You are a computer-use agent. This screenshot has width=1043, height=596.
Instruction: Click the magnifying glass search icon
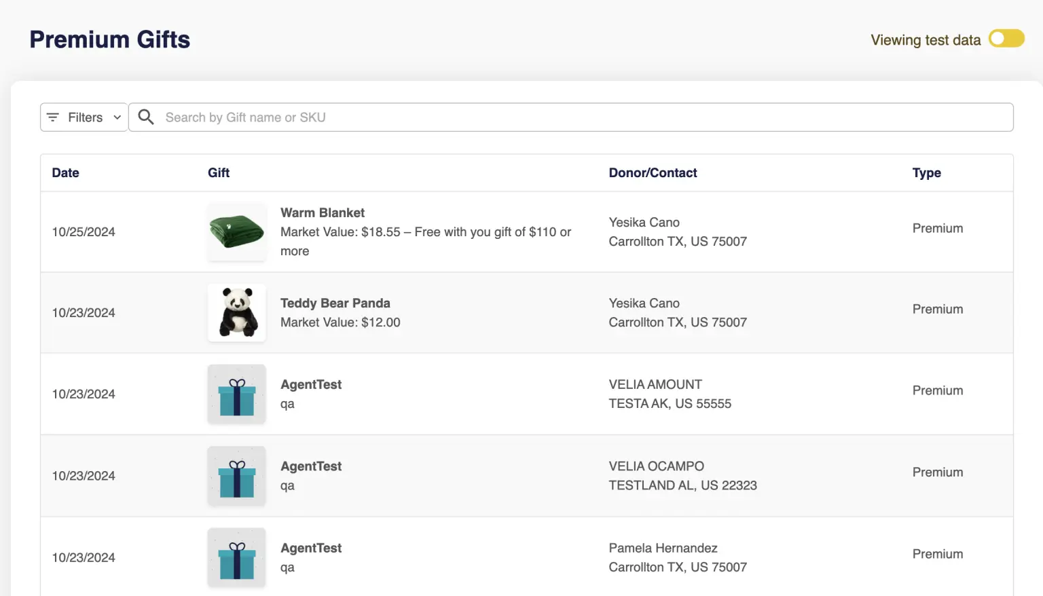pyautogui.click(x=146, y=117)
